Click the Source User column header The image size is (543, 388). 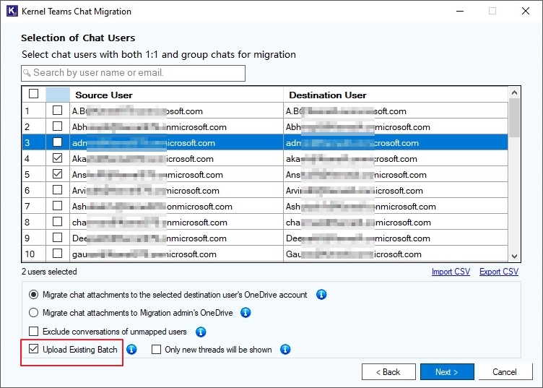pos(176,95)
